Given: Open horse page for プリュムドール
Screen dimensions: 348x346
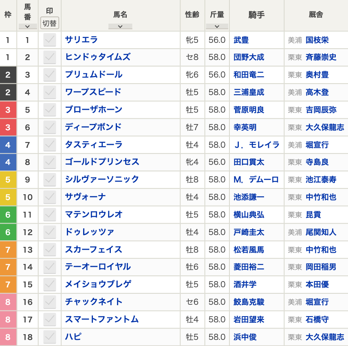Looking at the screenshot, I should pyautogui.click(x=94, y=75).
